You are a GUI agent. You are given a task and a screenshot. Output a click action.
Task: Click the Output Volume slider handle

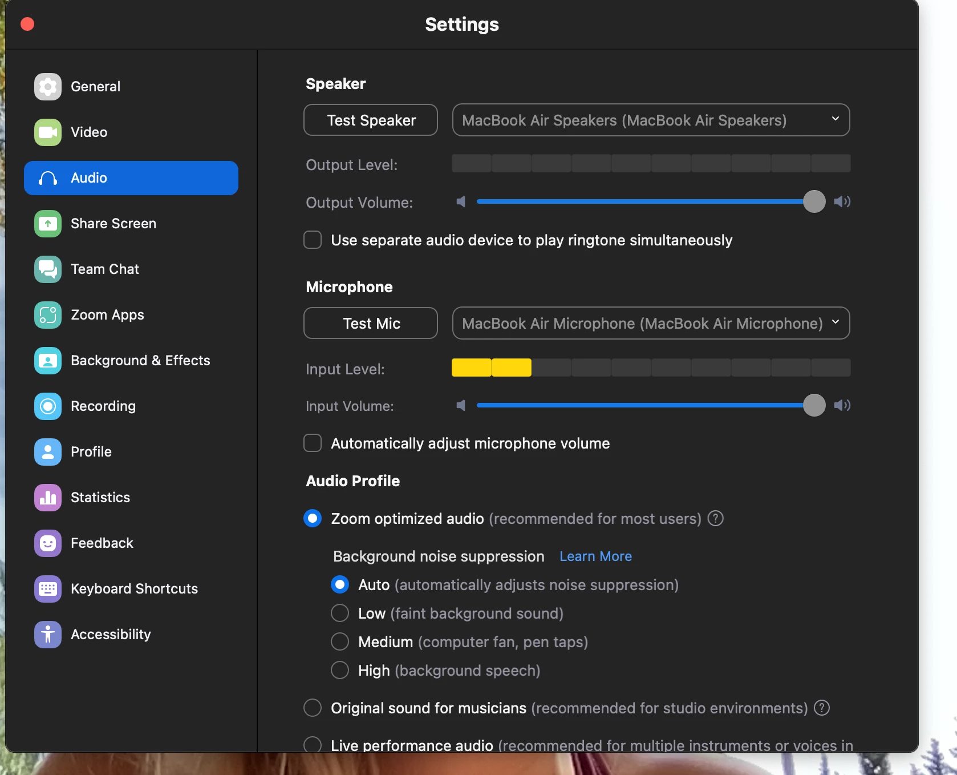point(814,201)
